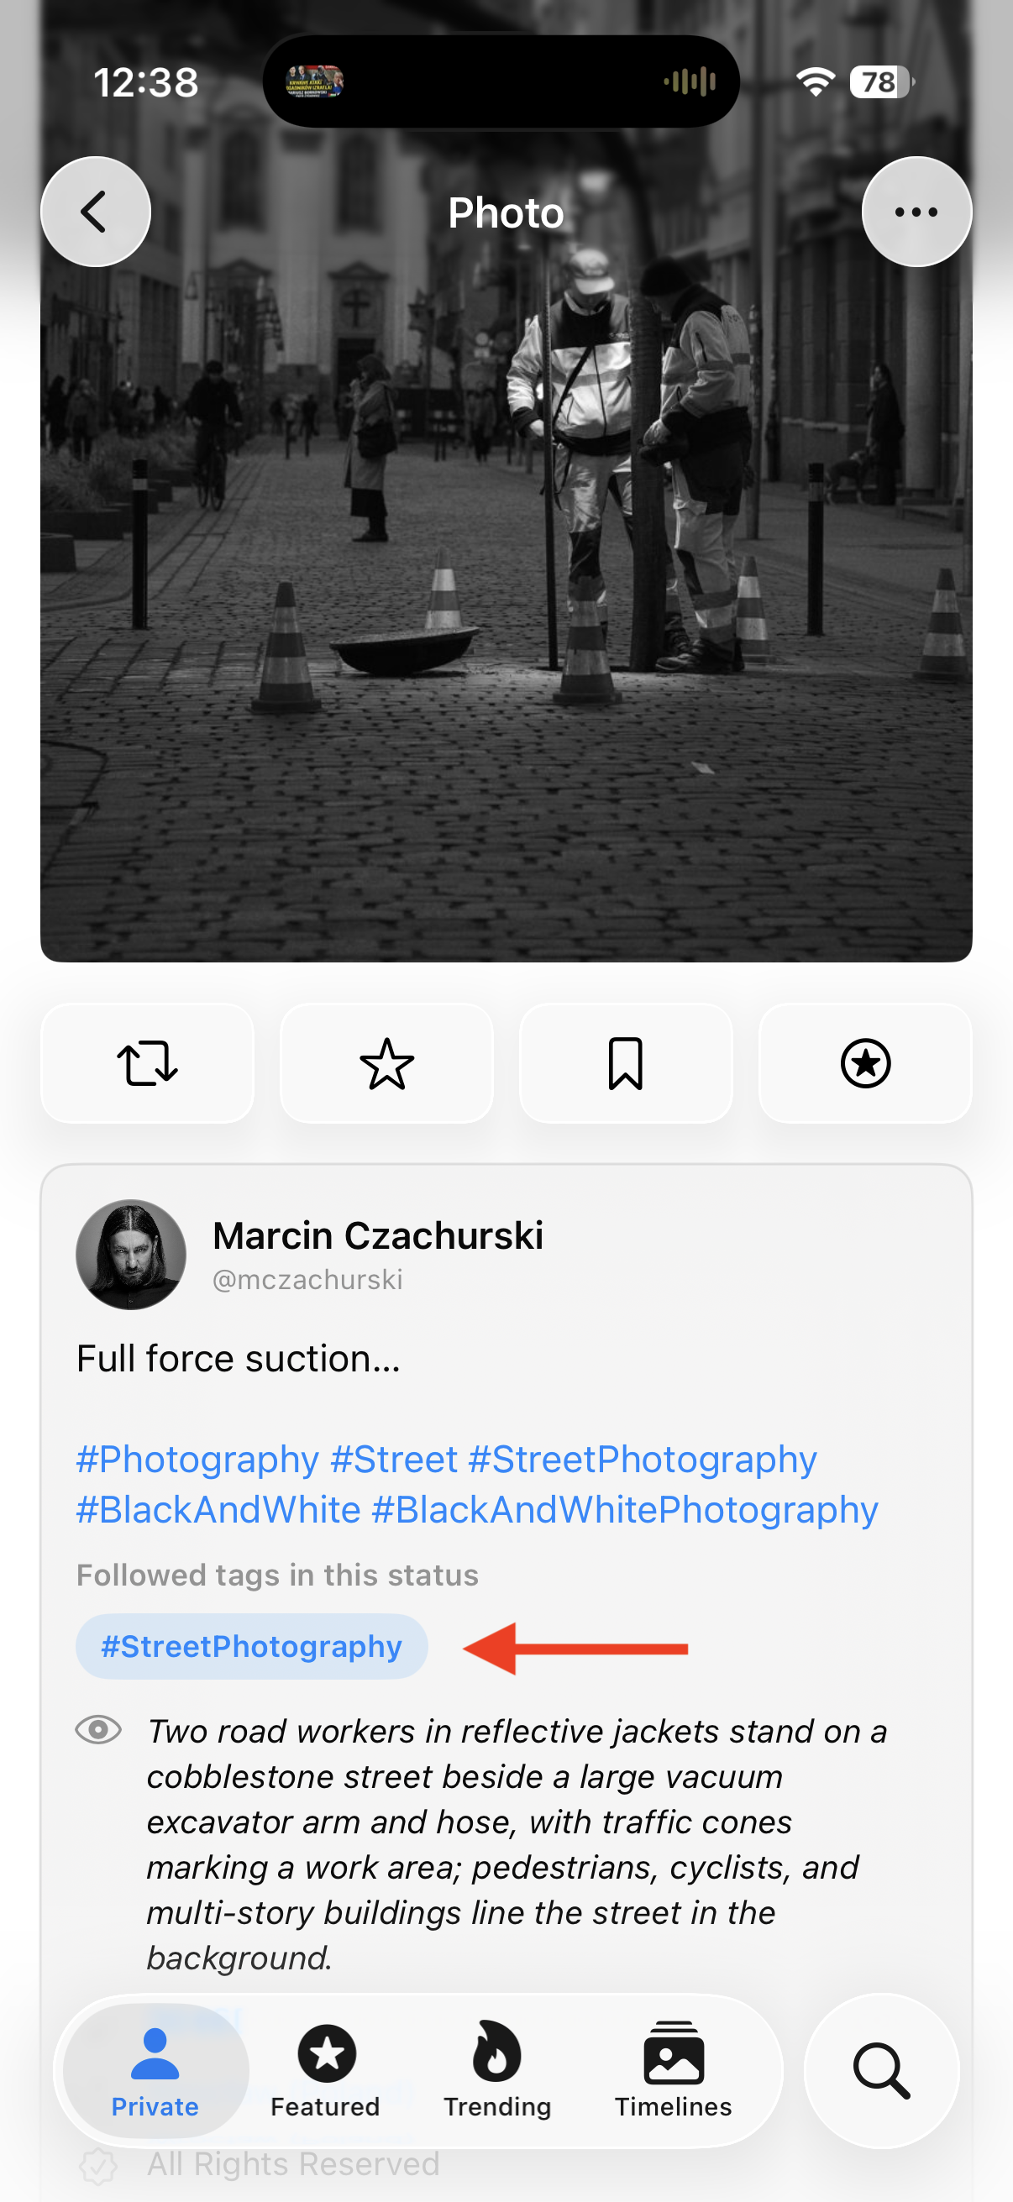Boost the photo with the reblog icon
The image size is (1013, 2202).
click(x=147, y=1062)
